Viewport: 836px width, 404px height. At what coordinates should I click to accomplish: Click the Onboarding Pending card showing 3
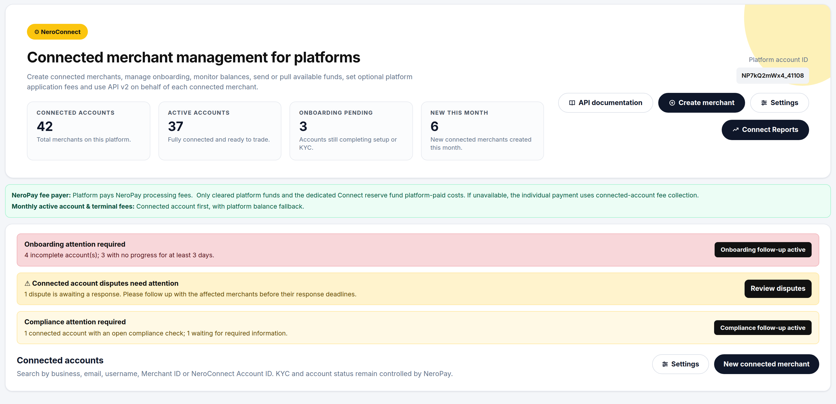(351, 131)
